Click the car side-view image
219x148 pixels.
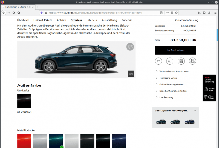[76, 60]
